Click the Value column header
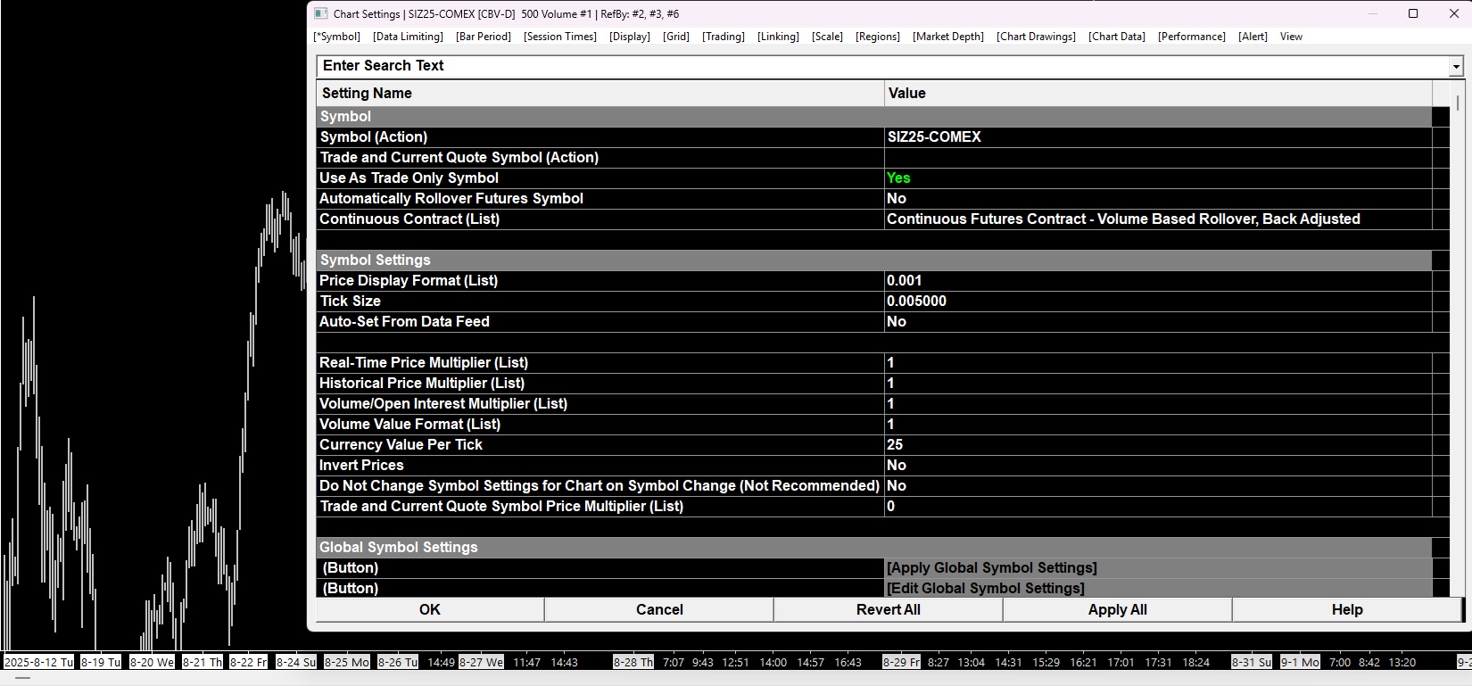Viewport: 1472px width, 686px height. coord(1158,93)
